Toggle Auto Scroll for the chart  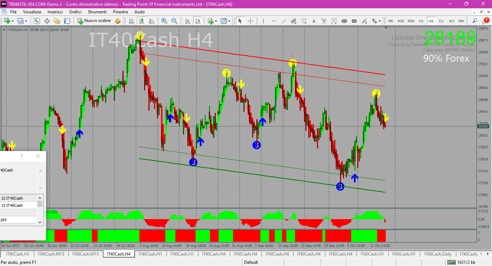coord(187,21)
